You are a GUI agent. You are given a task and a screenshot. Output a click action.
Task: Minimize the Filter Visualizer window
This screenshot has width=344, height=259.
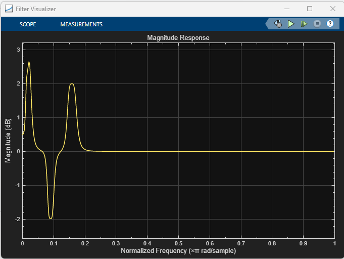(x=287, y=9)
